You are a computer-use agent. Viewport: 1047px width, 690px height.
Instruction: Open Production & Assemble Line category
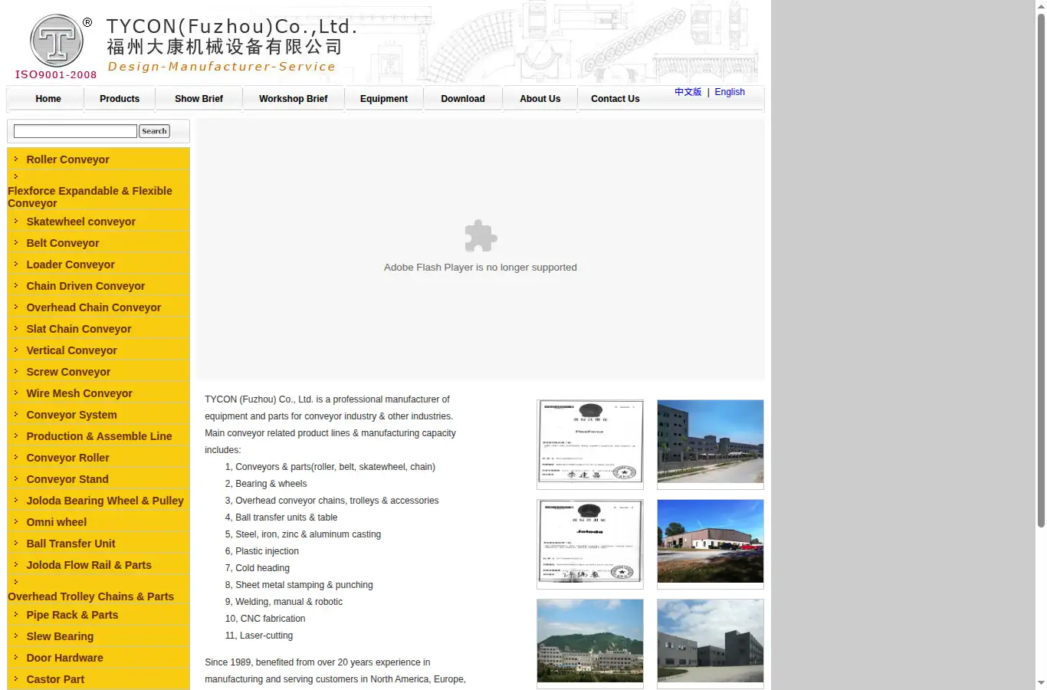pos(99,436)
